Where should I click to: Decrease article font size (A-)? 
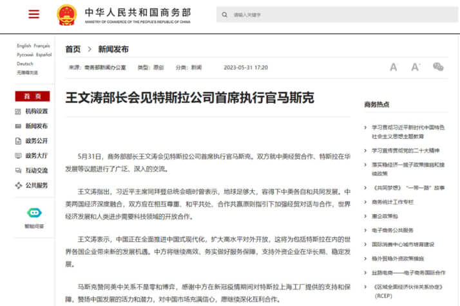point(394,67)
